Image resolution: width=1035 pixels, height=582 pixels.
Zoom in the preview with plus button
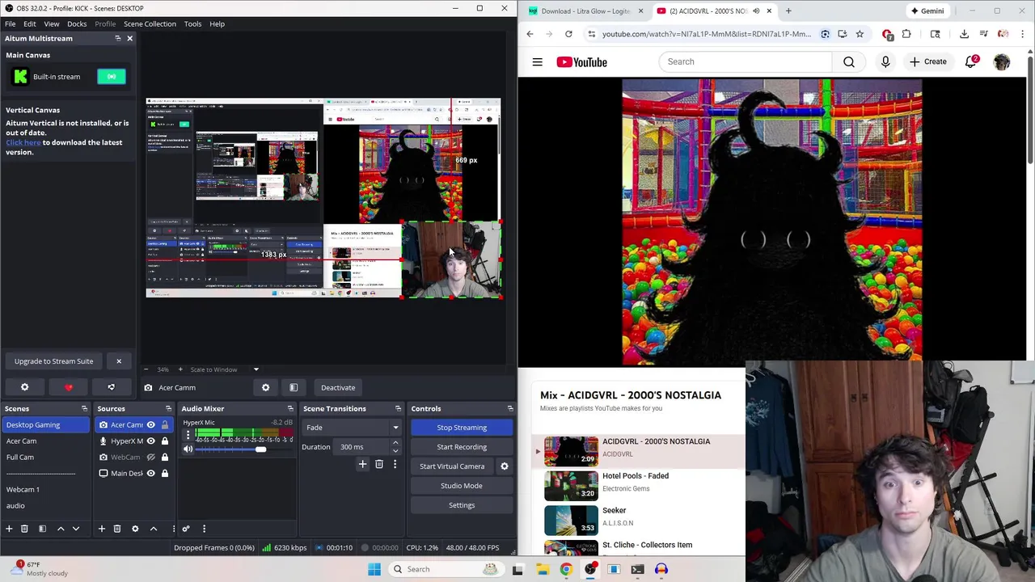[x=180, y=369]
